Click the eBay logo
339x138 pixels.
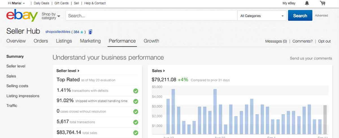(22, 15)
